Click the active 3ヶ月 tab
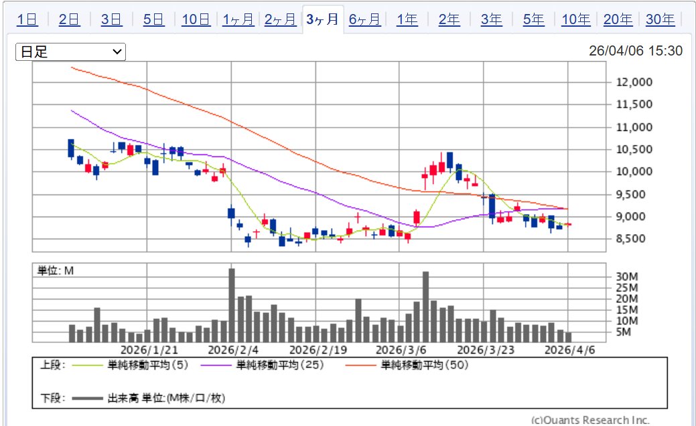The height and width of the screenshot is (426, 696). pyautogui.click(x=323, y=19)
